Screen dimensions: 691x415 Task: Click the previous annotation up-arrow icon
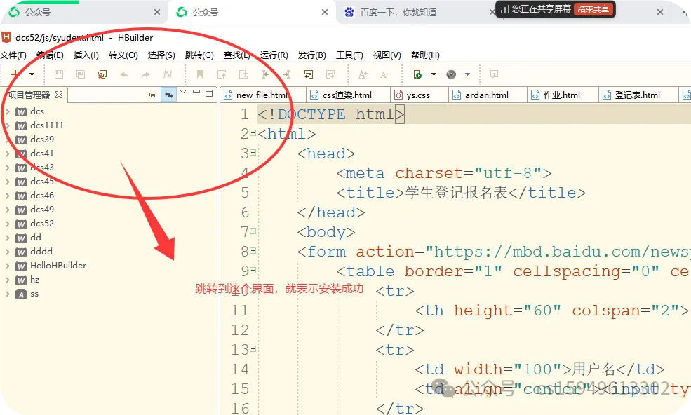[222, 74]
